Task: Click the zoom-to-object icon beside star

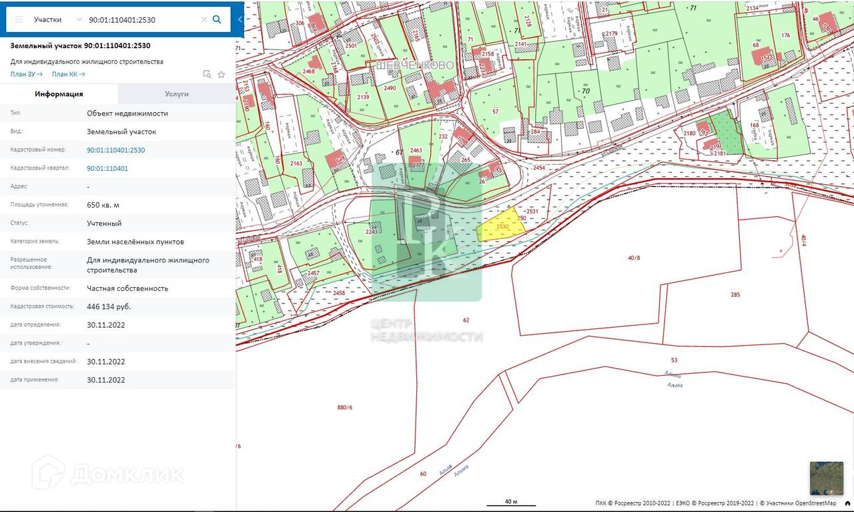Action: coord(207,74)
